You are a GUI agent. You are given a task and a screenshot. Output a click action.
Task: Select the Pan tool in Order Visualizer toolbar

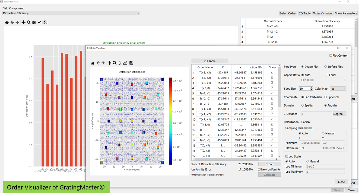coord(109,63)
